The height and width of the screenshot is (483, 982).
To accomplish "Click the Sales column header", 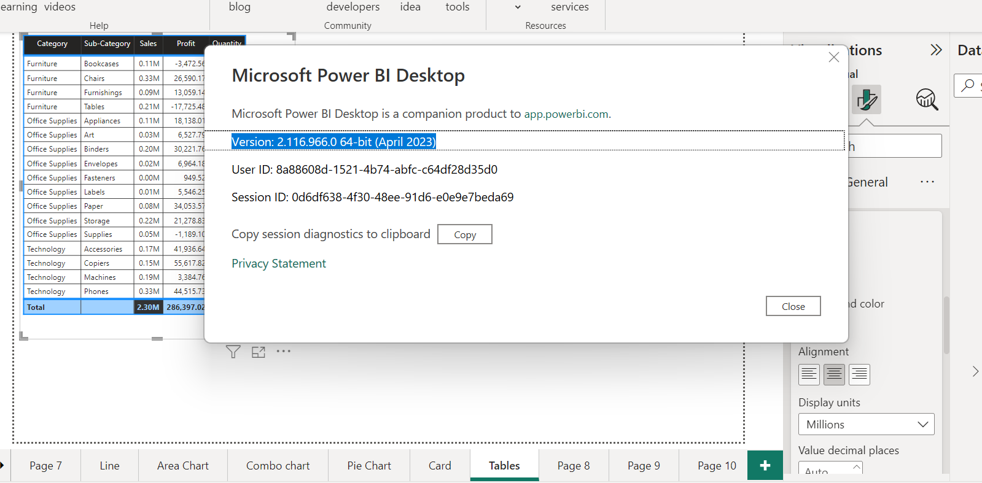I will [148, 44].
